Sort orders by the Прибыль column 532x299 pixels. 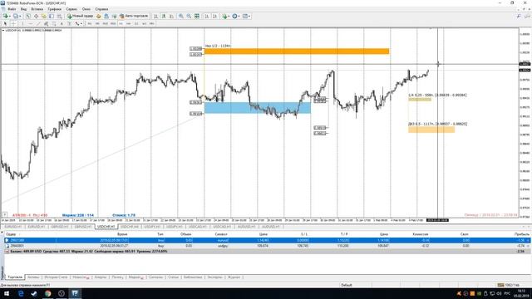pos(521,234)
